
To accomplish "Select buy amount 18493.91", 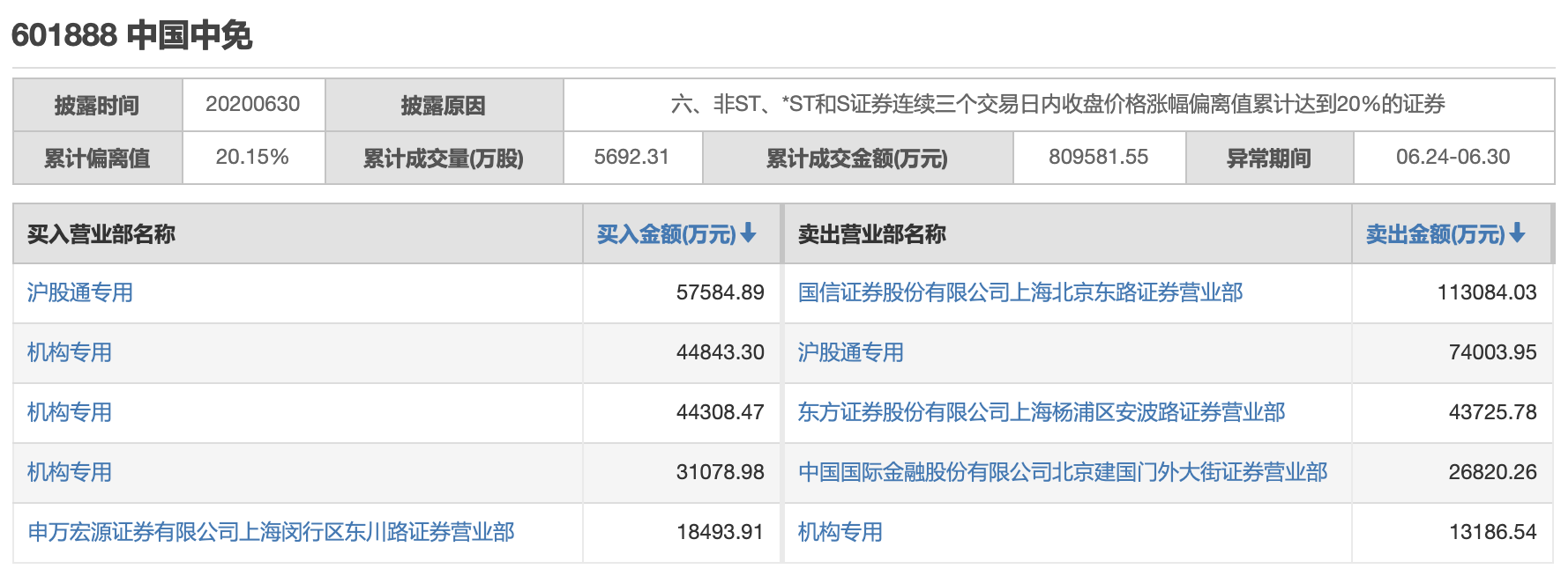I will coord(721,532).
